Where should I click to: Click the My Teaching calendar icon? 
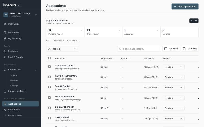coord(5,39)
